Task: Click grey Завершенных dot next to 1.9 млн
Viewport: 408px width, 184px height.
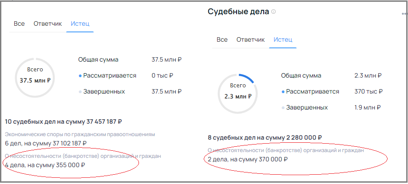Action: [x=283, y=108]
